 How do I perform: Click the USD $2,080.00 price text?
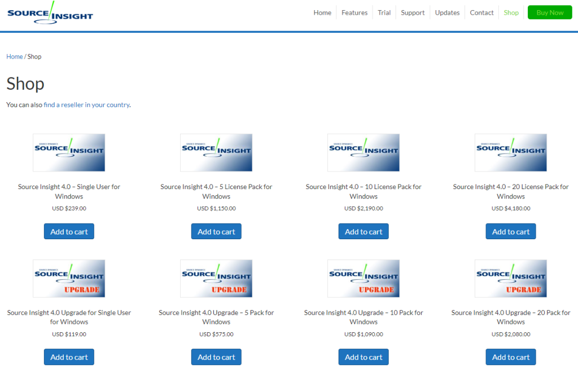tap(510, 335)
